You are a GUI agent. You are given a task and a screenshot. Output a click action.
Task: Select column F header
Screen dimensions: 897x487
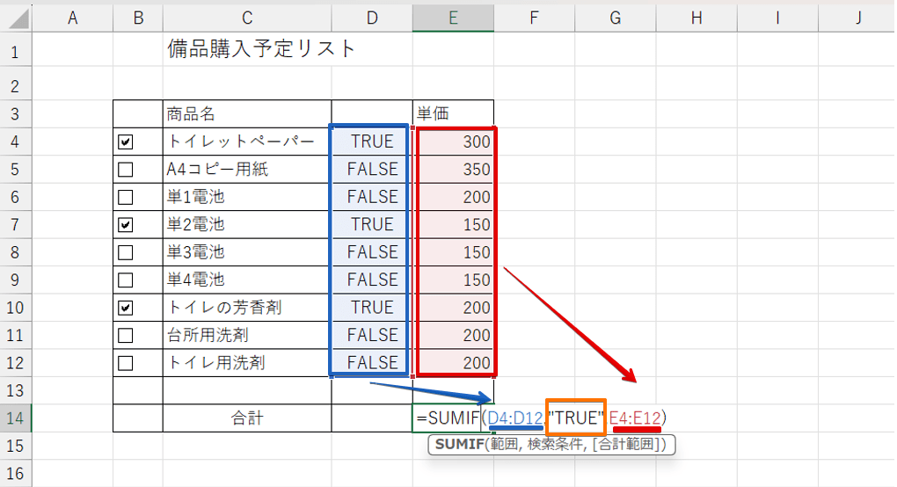[535, 18]
